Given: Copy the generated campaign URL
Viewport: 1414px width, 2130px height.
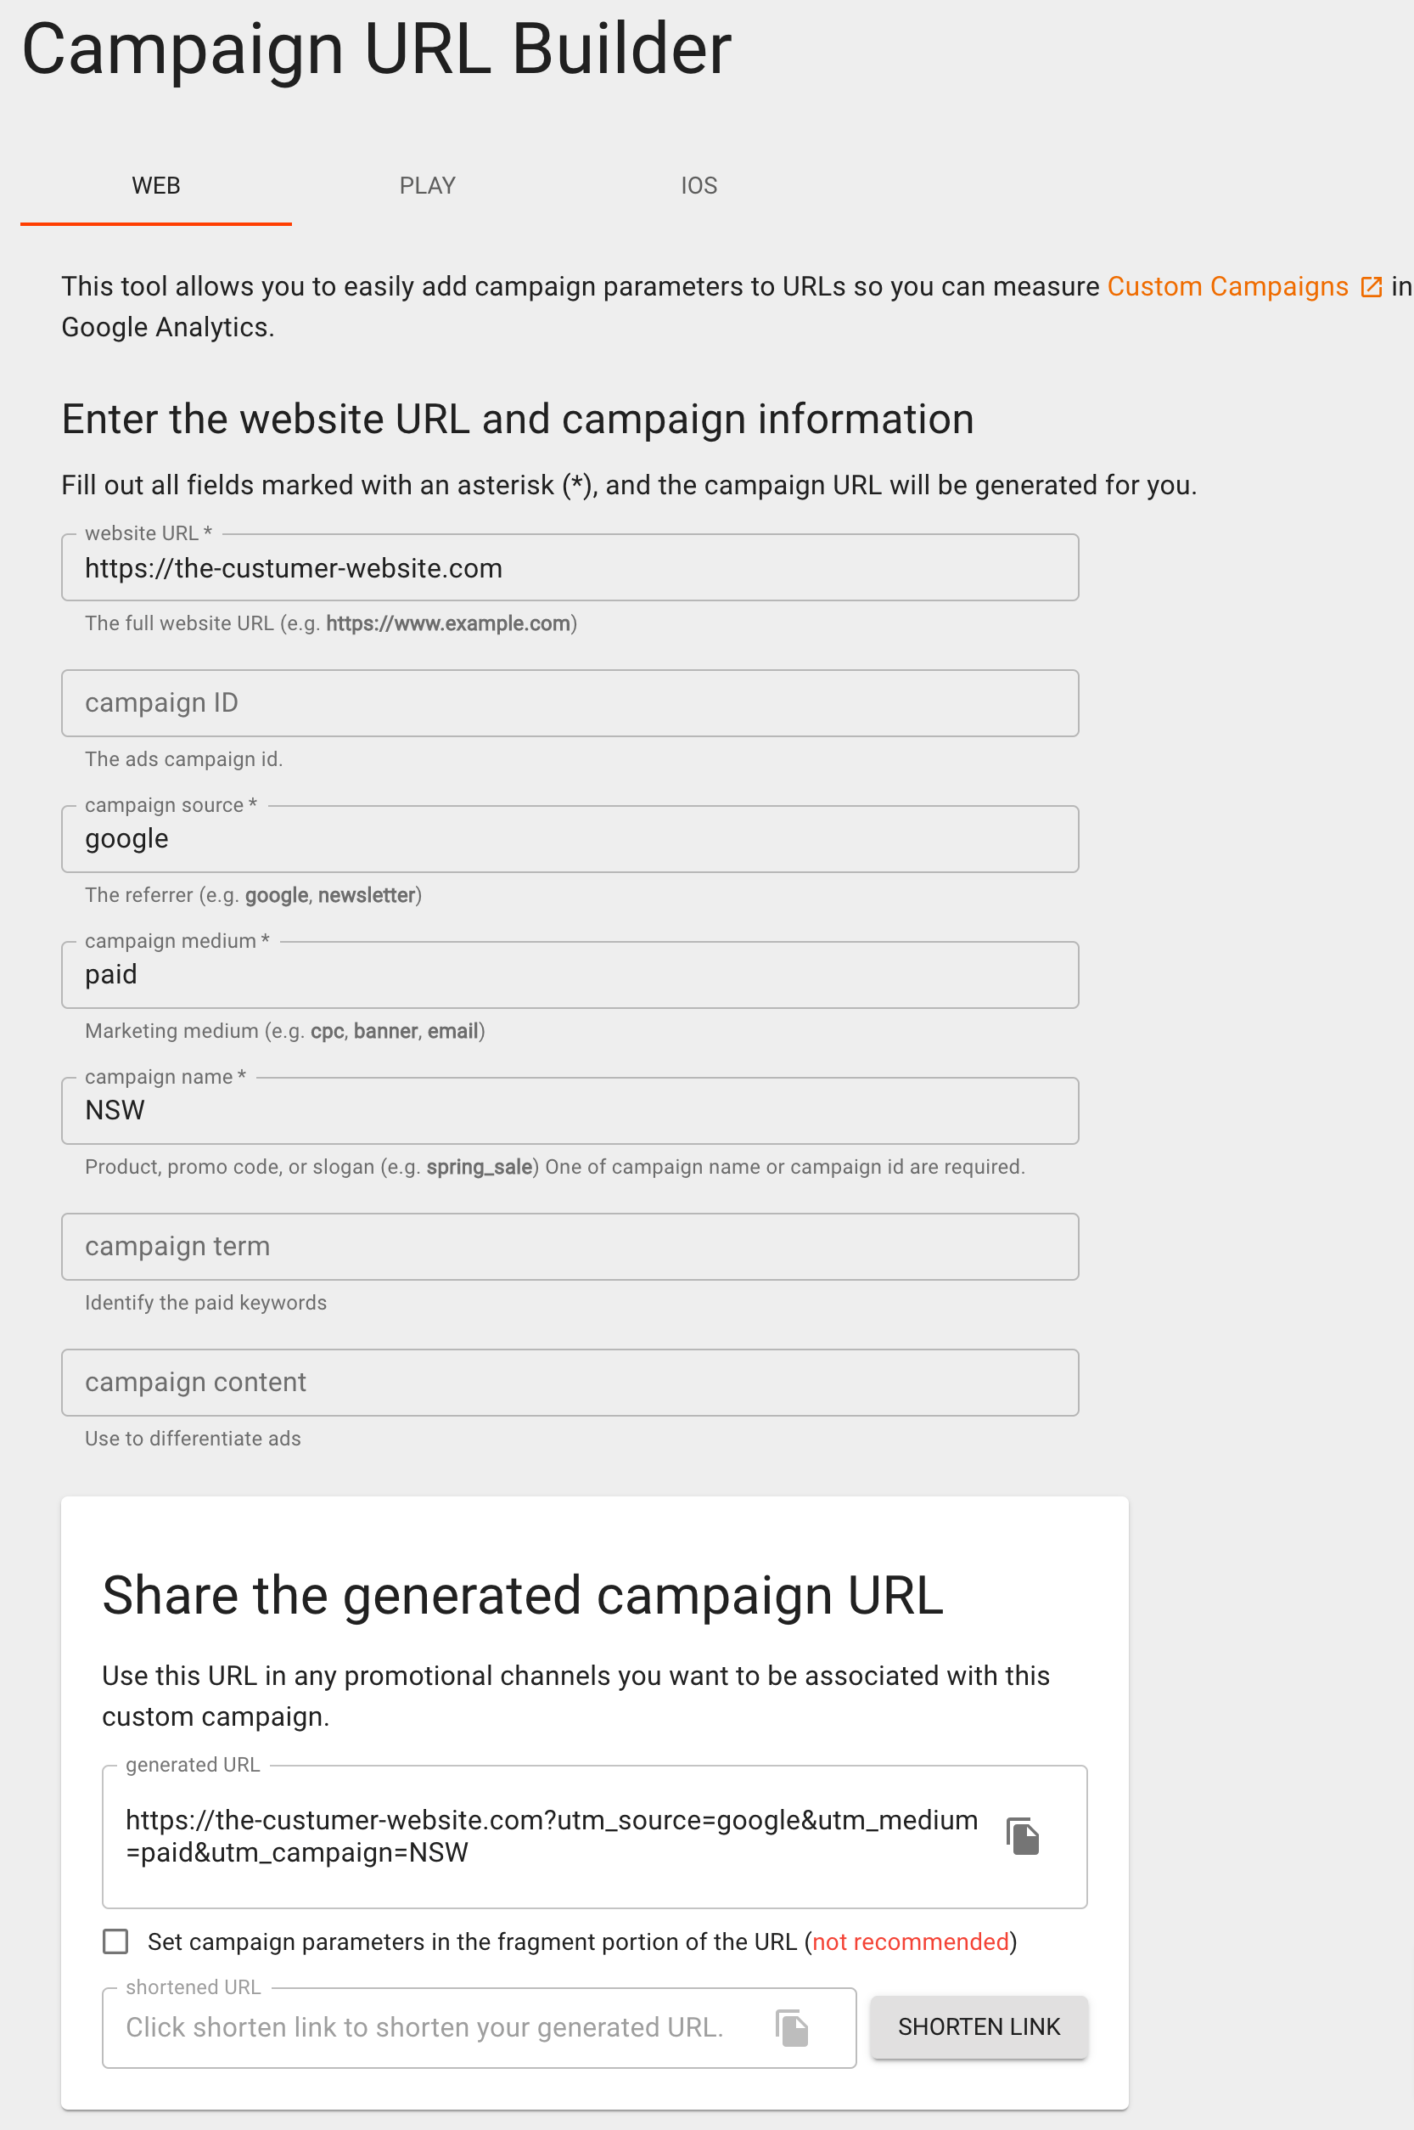Looking at the screenshot, I should coord(1022,1836).
